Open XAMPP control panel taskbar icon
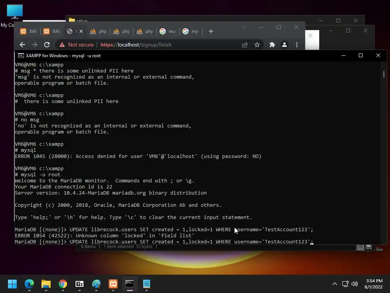This screenshot has width=390, height=293. 113,284
